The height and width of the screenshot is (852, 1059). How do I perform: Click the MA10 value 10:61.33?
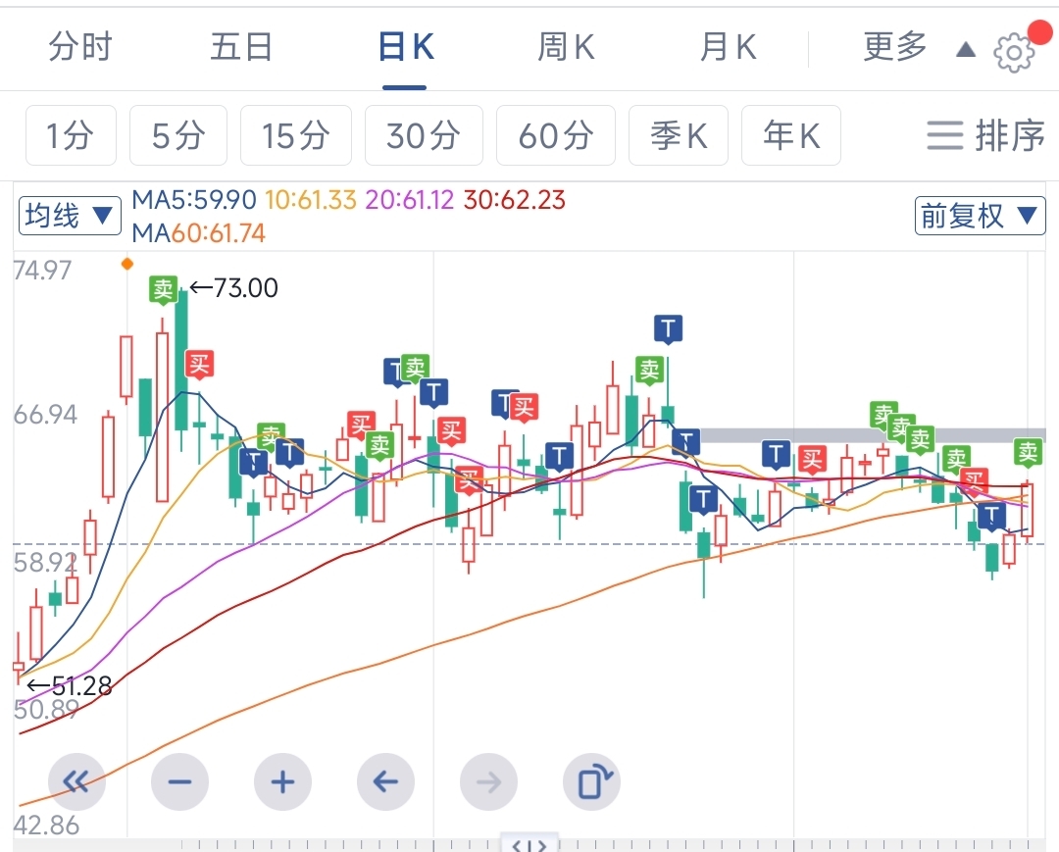310,200
